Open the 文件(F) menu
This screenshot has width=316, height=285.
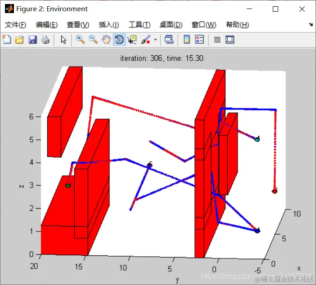tap(15, 25)
